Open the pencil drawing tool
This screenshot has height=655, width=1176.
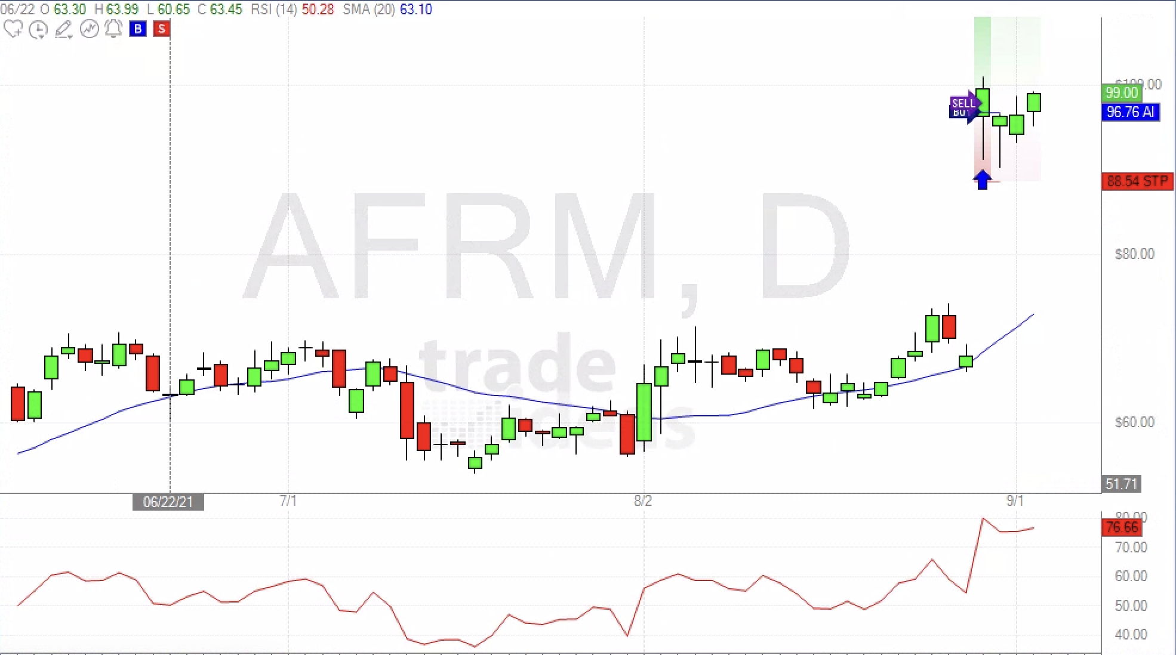(63, 28)
